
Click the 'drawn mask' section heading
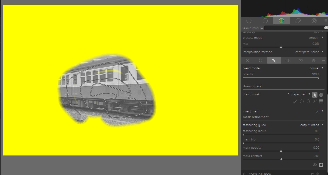(x=252, y=86)
